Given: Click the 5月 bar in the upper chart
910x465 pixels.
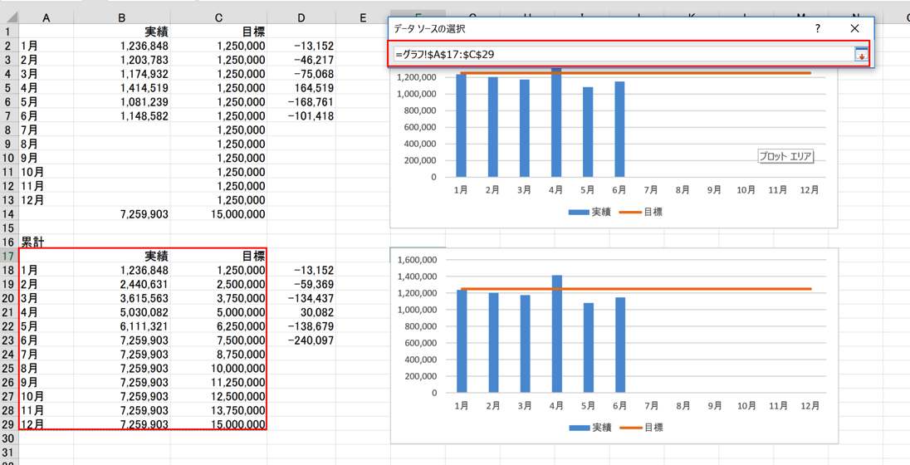Looking at the screenshot, I should [588, 132].
